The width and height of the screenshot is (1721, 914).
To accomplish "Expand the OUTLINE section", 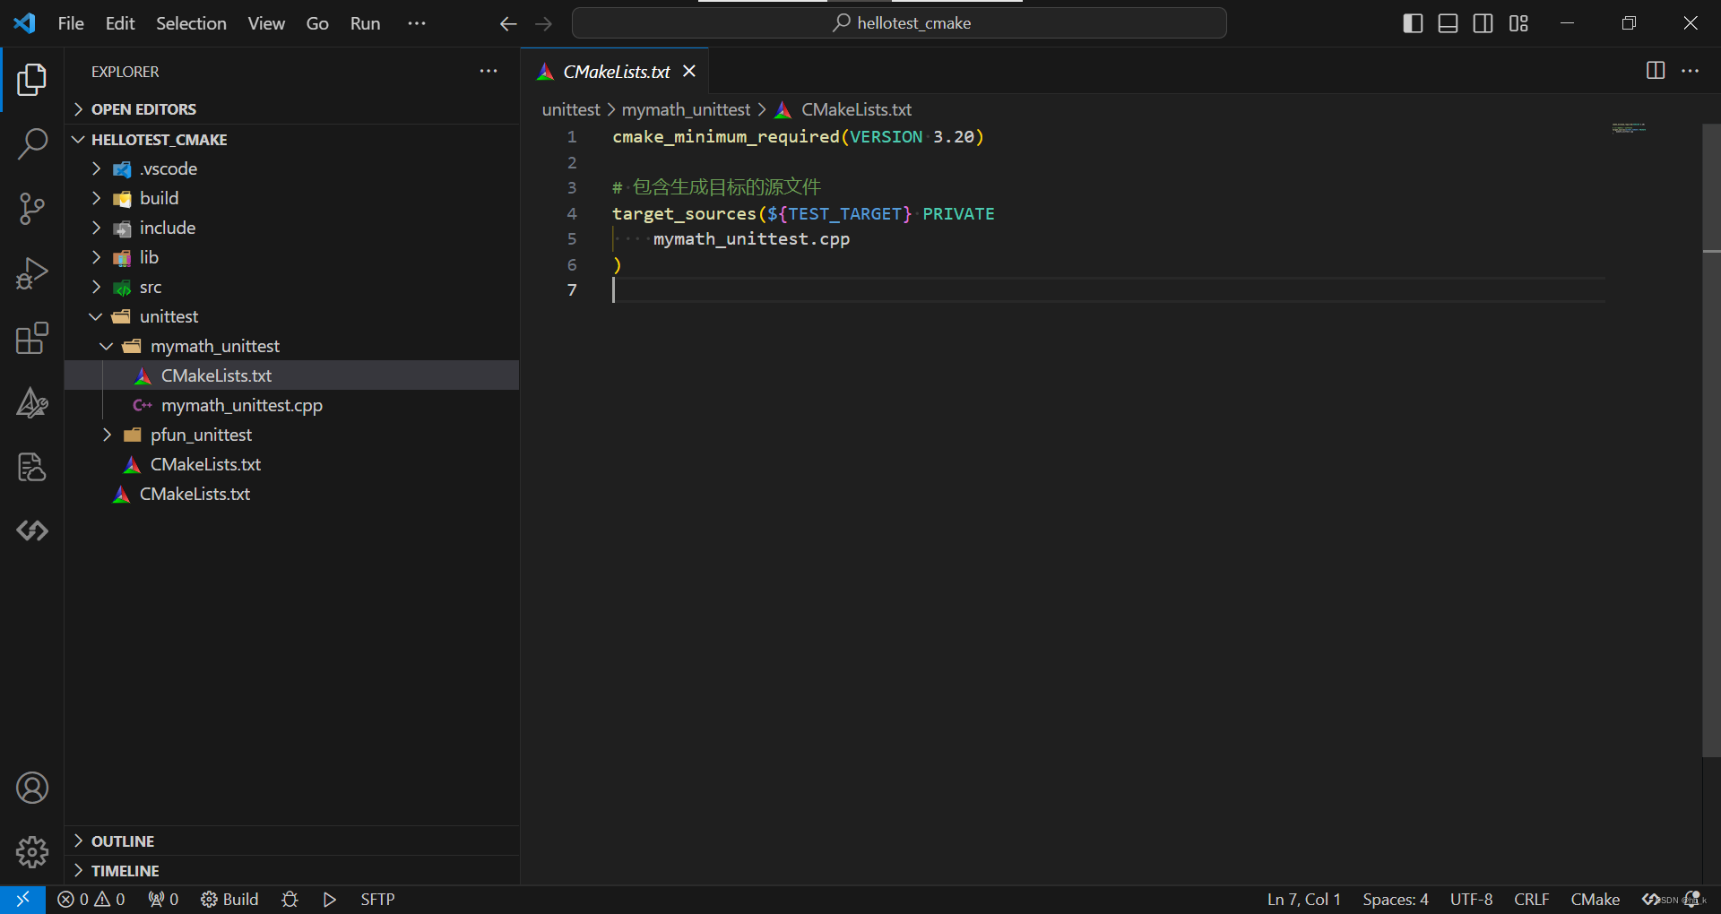I will pyautogui.click(x=292, y=841).
